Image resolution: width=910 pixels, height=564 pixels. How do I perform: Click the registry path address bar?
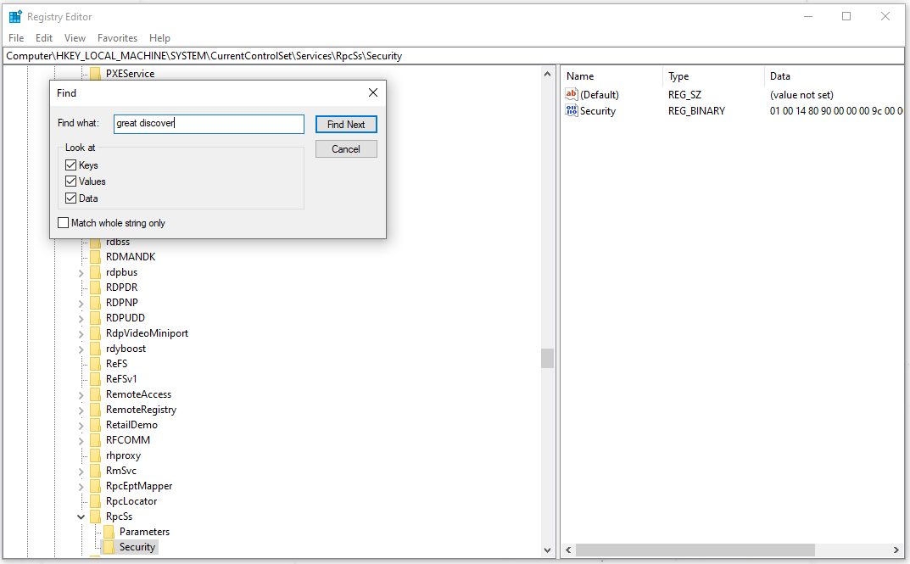(x=454, y=56)
